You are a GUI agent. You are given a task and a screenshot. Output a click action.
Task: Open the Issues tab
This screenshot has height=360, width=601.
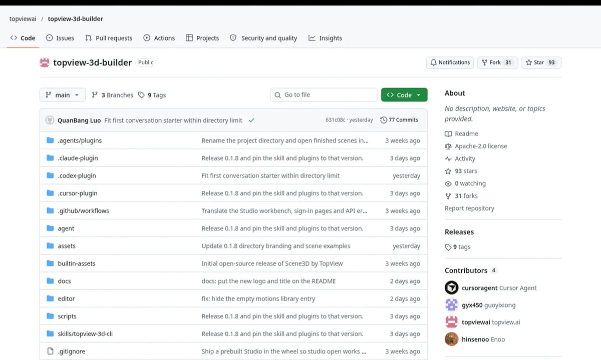tap(60, 38)
